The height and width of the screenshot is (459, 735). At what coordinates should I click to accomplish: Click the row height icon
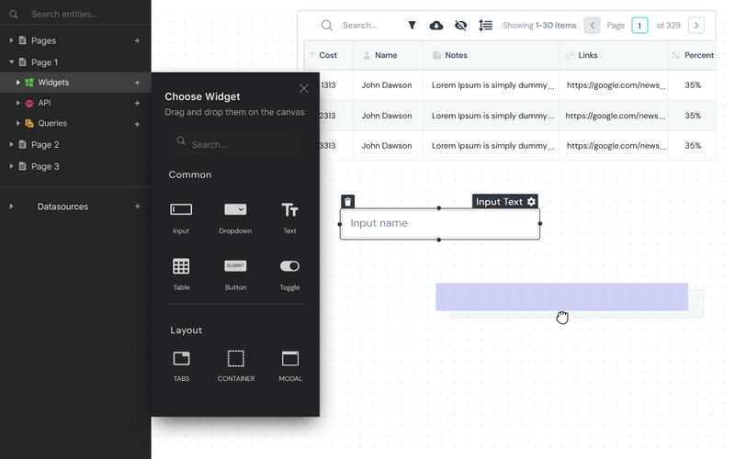(x=486, y=26)
